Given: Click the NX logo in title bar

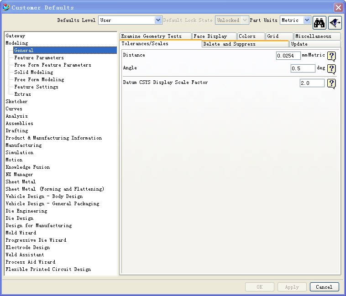Looking at the screenshot, I should coord(6,7).
